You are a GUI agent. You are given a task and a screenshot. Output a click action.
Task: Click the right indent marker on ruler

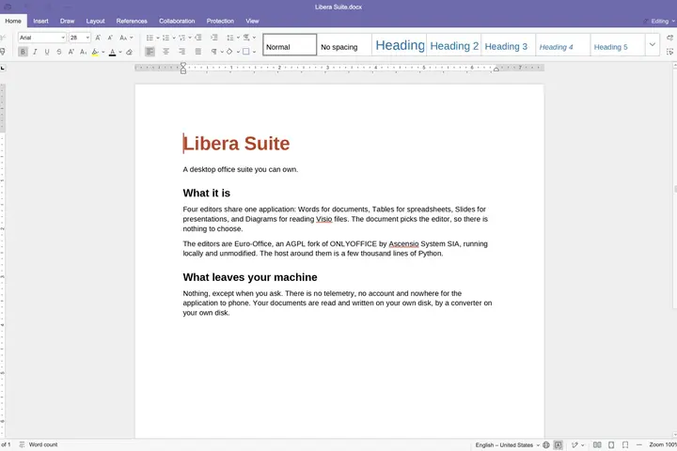click(496, 69)
